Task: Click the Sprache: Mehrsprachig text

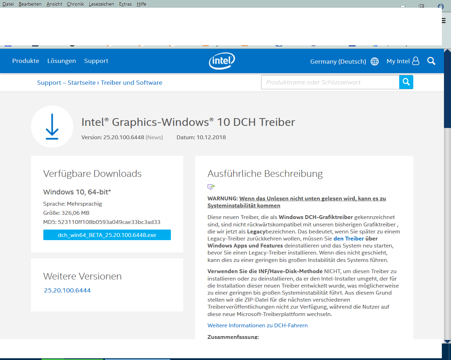Action: [x=73, y=204]
